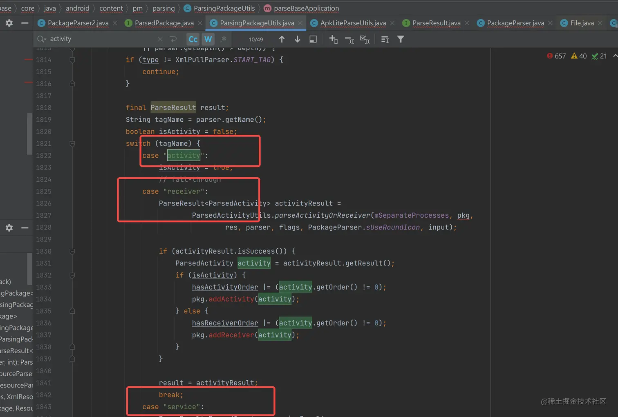Close the PackageParser2.java tab

(x=115, y=23)
